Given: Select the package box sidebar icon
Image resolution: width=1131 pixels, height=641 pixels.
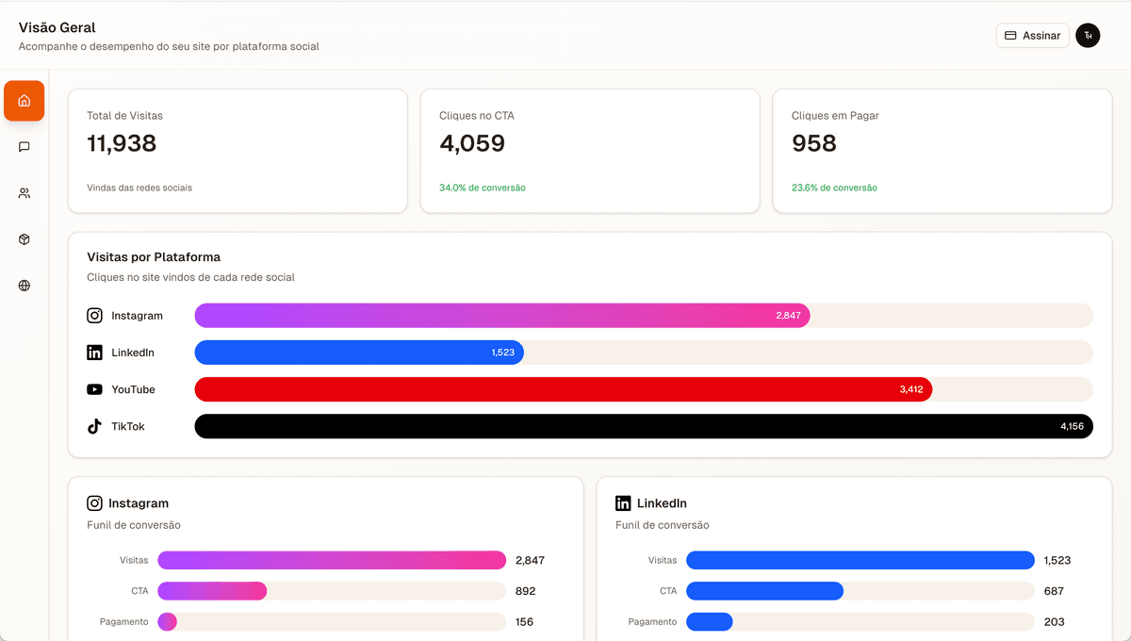Looking at the screenshot, I should (x=25, y=239).
